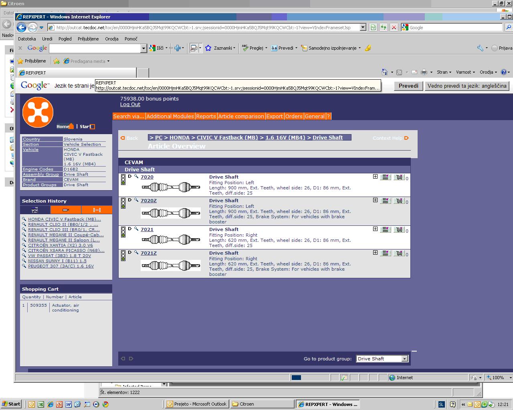
Task: Click the Print icon in IE command bar
Action: tap(424, 72)
